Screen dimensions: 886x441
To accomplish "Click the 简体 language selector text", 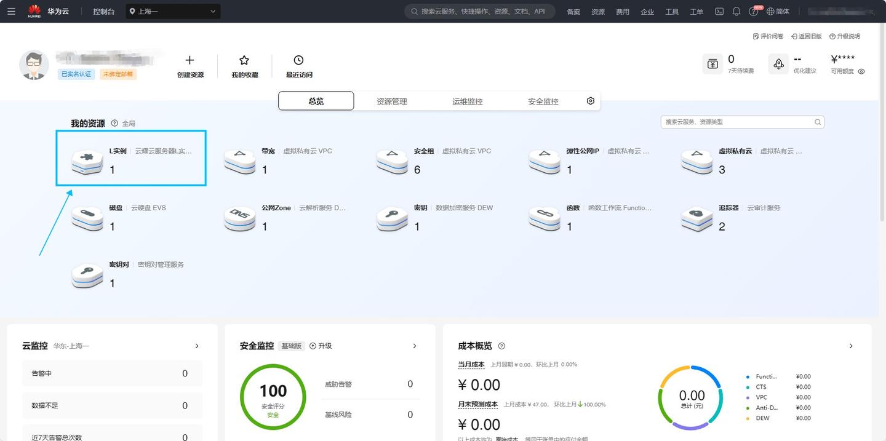I will coord(783,11).
